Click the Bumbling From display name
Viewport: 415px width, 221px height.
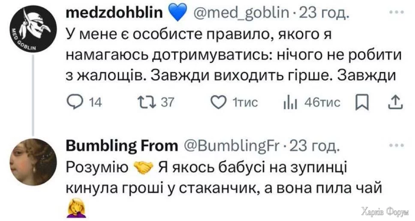click(x=122, y=146)
